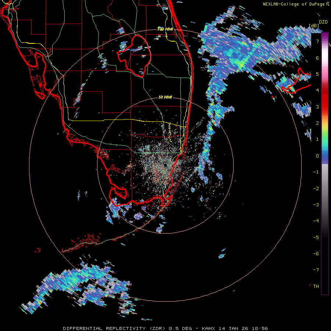Click the "[dB]" unit label
Image resolution: width=331 pixels, height=331 pixels.
pyautogui.click(x=314, y=25)
